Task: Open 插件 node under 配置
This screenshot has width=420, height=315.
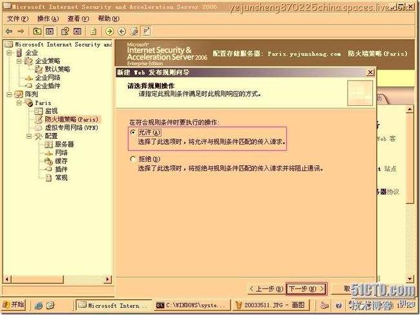Action: coord(61,169)
